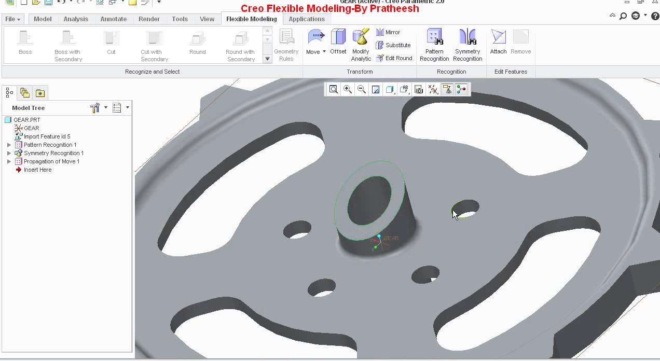This screenshot has width=660, height=361.
Task: Click the Zoom Out magnifier
Action: 362,90
